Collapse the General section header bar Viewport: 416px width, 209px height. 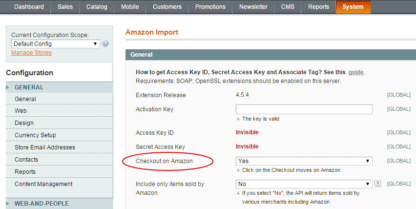pyautogui.click(x=270, y=55)
